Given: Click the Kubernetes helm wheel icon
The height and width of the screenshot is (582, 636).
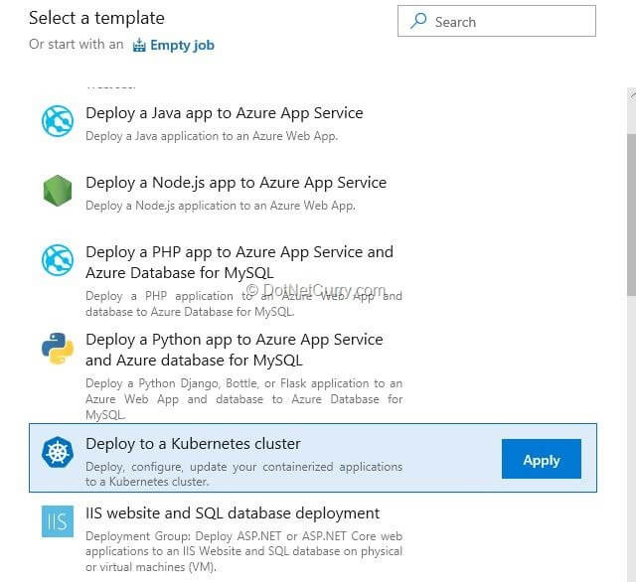Looking at the screenshot, I should tap(58, 453).
